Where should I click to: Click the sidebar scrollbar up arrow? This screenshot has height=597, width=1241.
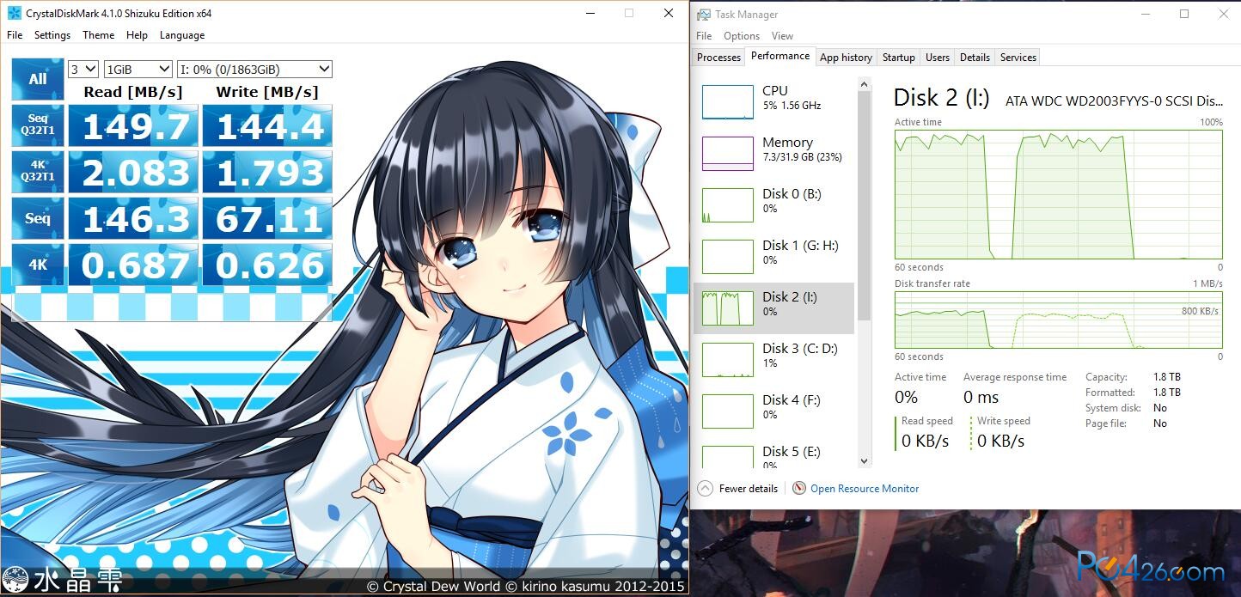pos(865,83)
